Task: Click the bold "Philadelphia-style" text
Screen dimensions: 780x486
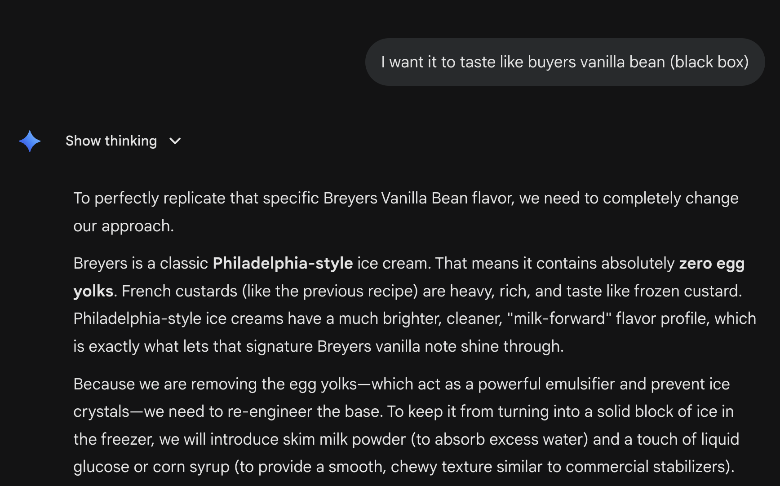Action: (283, 263)
